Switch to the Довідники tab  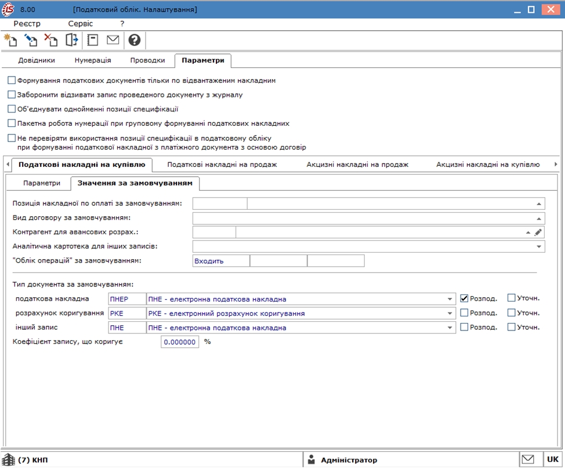pyautogui.click(x=37, y=60)
